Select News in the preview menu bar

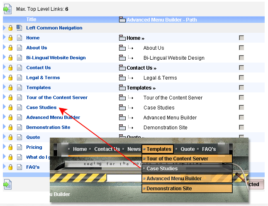[134, 149]
